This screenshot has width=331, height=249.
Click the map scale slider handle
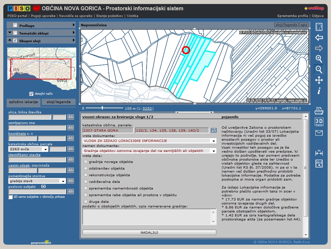pos(102,108)
